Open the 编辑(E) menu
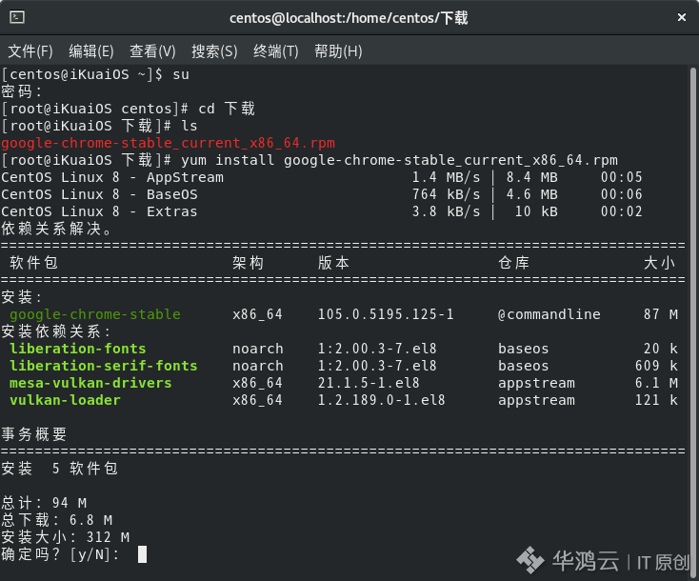Viewport: 699px width, 581px height. click(91, 51)
